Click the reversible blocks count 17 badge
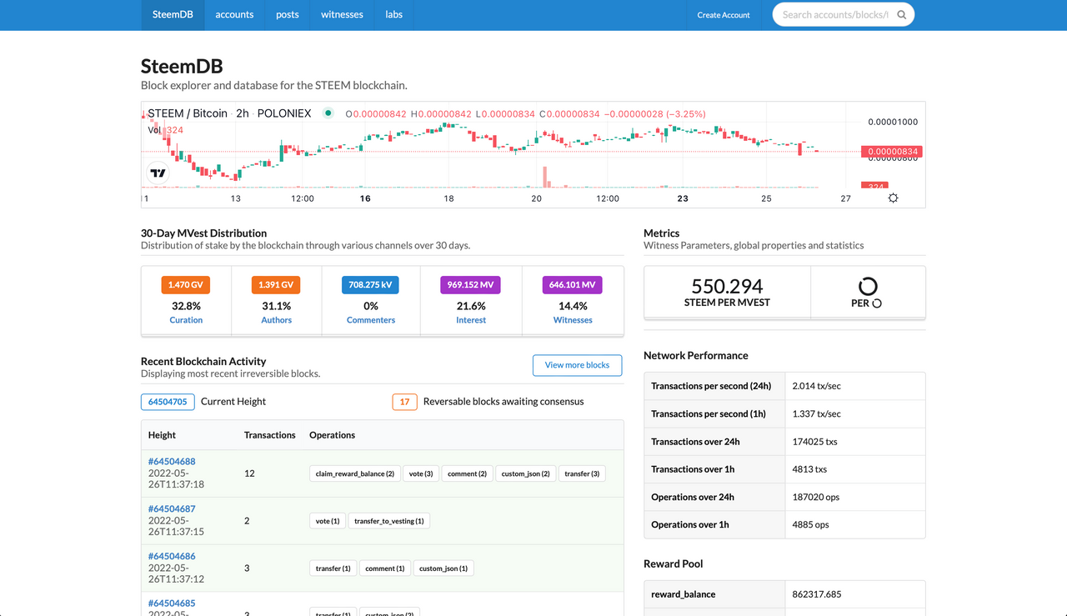This screenshot has width=1067, height=616. pos(404,402)
